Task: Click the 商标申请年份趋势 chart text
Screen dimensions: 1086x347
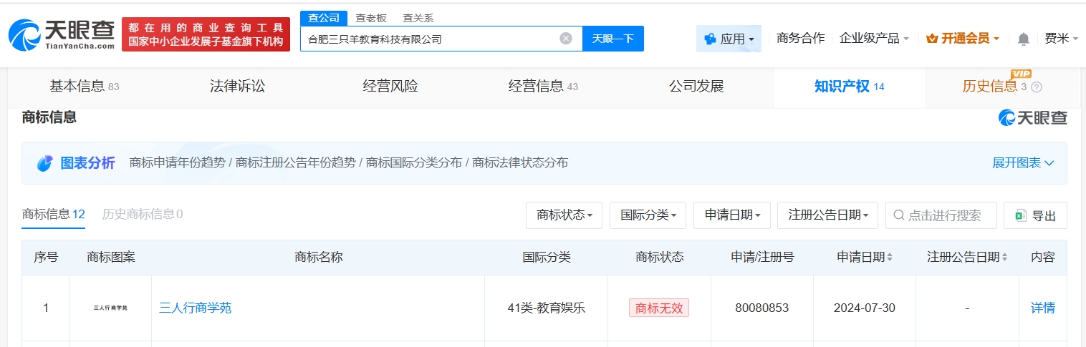Action: (x=178, y=163)
